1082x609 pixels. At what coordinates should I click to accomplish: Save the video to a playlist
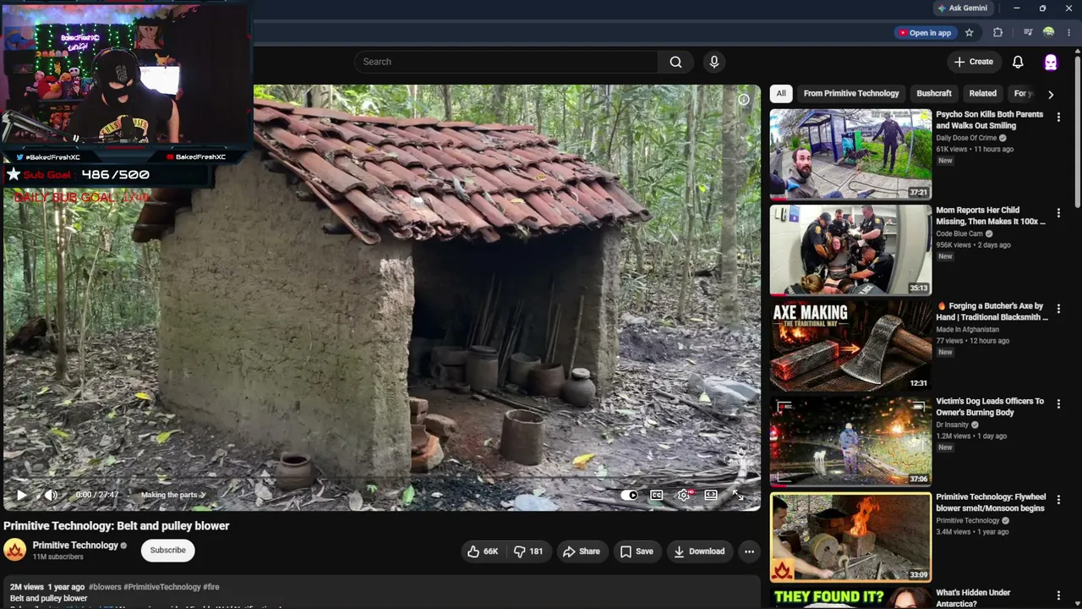(637, 551)
